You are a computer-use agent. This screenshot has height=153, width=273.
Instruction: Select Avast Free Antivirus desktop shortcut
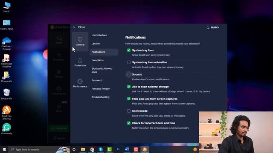(x=7, y=113)
